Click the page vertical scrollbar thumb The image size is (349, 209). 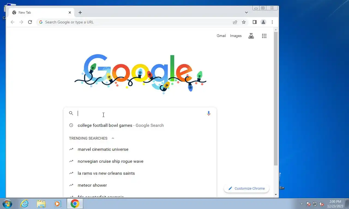point(276,99)
